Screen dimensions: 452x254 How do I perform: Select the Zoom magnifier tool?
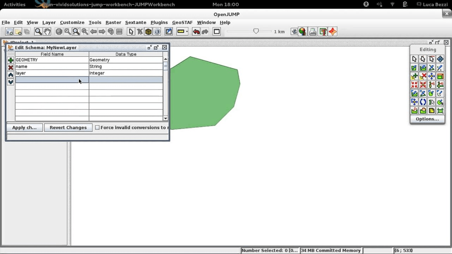[x=38, y=32]
